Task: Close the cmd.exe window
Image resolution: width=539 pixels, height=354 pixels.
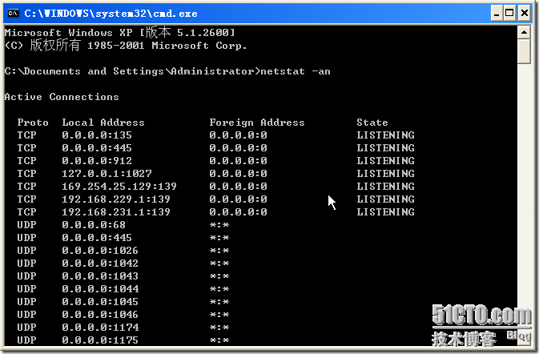Action: point(525,14)
